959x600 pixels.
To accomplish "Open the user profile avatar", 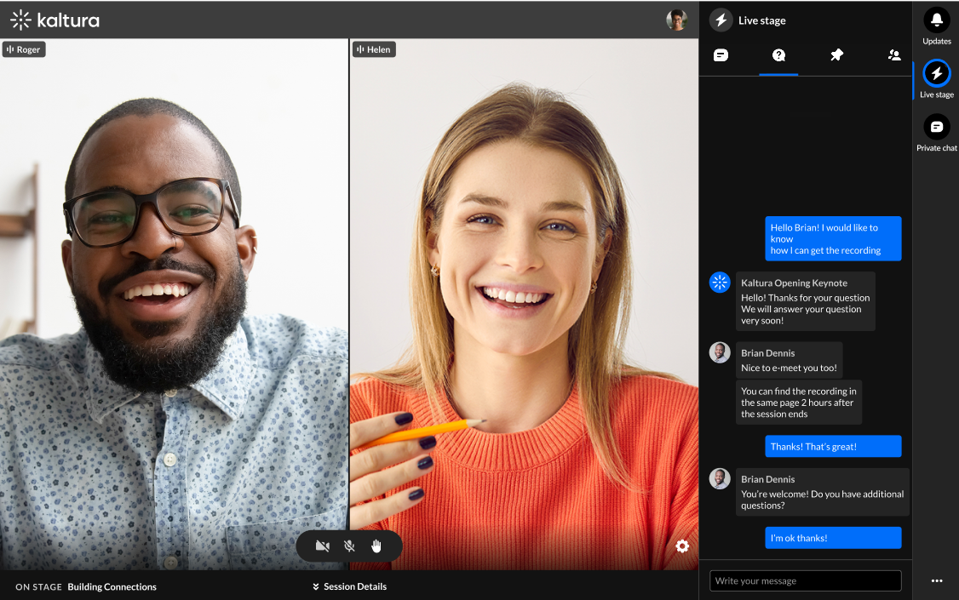I will [676, 20].
